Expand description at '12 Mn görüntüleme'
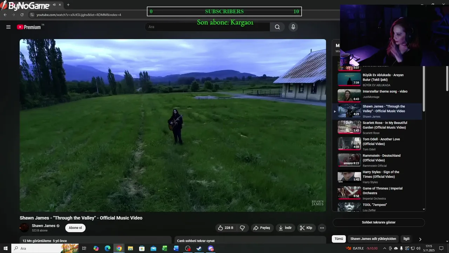Viewport: 449px width, 253px height. 95,241
